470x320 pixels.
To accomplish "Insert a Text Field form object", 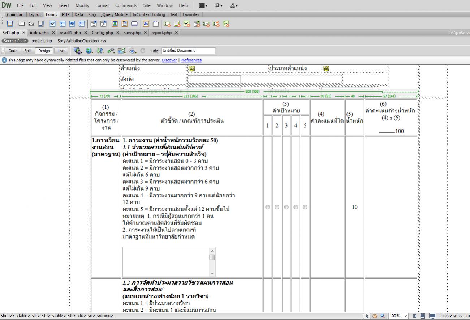I will coord(22,24).
